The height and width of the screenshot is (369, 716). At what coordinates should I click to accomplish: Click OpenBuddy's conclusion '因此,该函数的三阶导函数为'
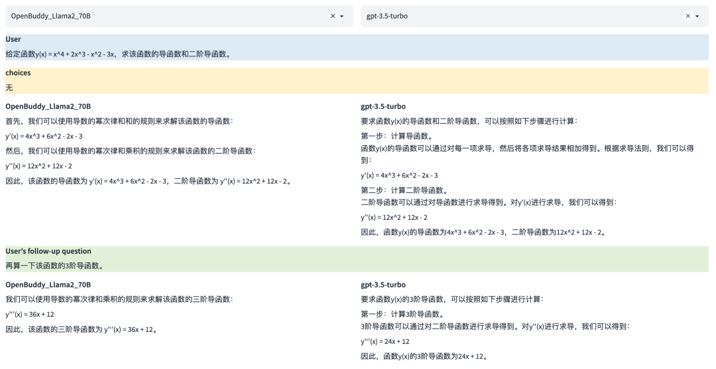pos(82,329)
